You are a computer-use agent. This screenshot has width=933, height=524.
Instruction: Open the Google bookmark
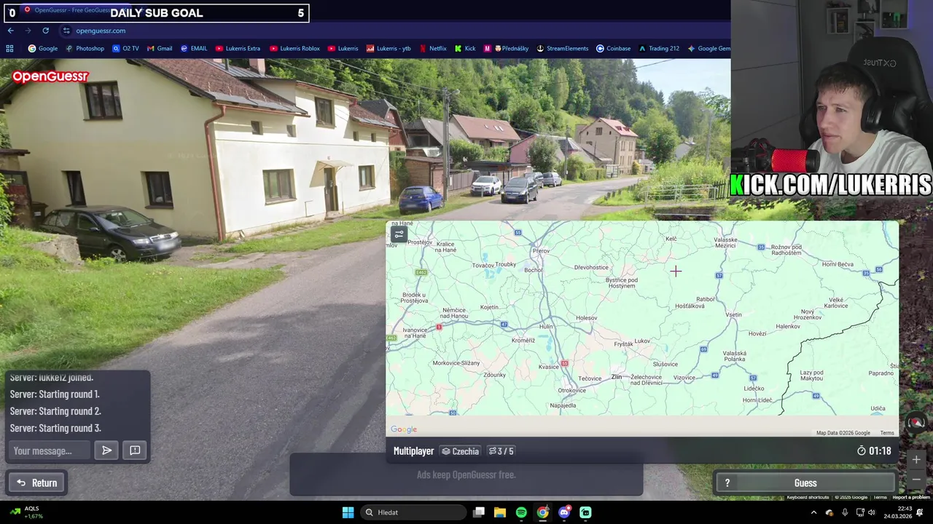[43, 49]
